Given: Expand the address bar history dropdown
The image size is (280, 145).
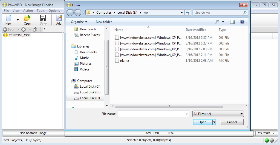Looking at the screenshot, I should click(x=181, y=13).
